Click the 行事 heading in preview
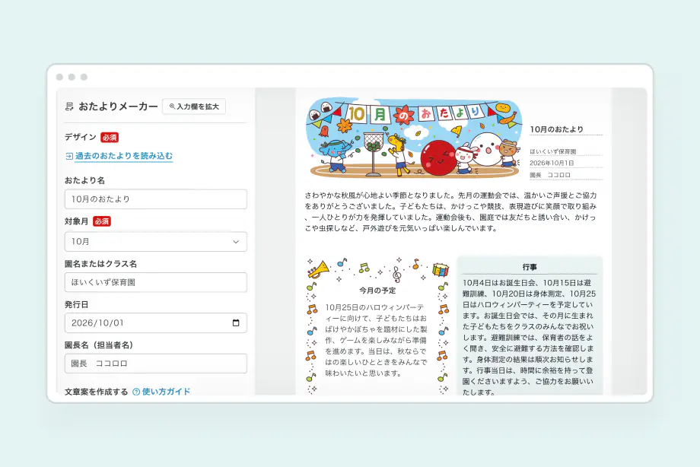The height and width of the screenshot is (467, 700). point(530,267)
